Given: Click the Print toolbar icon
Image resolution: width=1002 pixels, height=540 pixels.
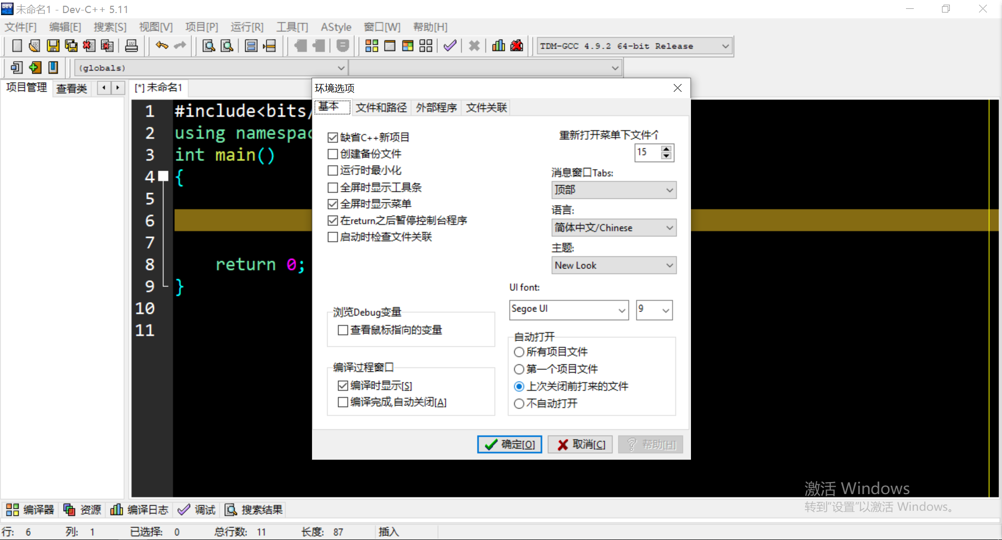Looking at the screenshot, I should click(132, 46).
